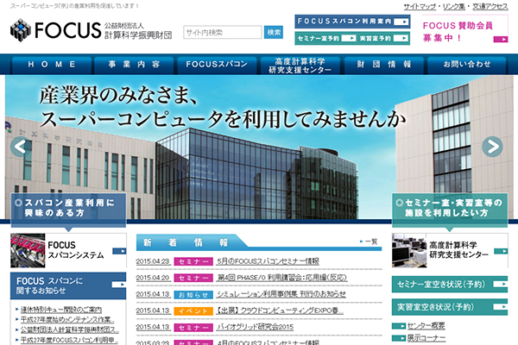
Task: Click arrow icon beside 高度計算科学研究支援センター card
Action: tap(501, 251)
